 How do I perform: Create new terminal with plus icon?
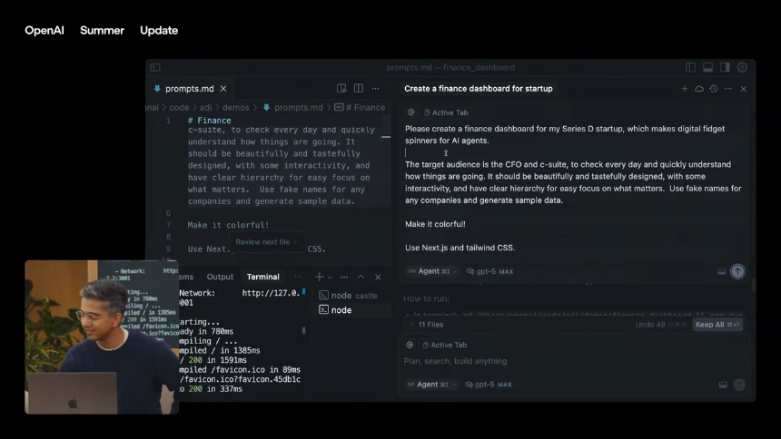pos(319,277)
